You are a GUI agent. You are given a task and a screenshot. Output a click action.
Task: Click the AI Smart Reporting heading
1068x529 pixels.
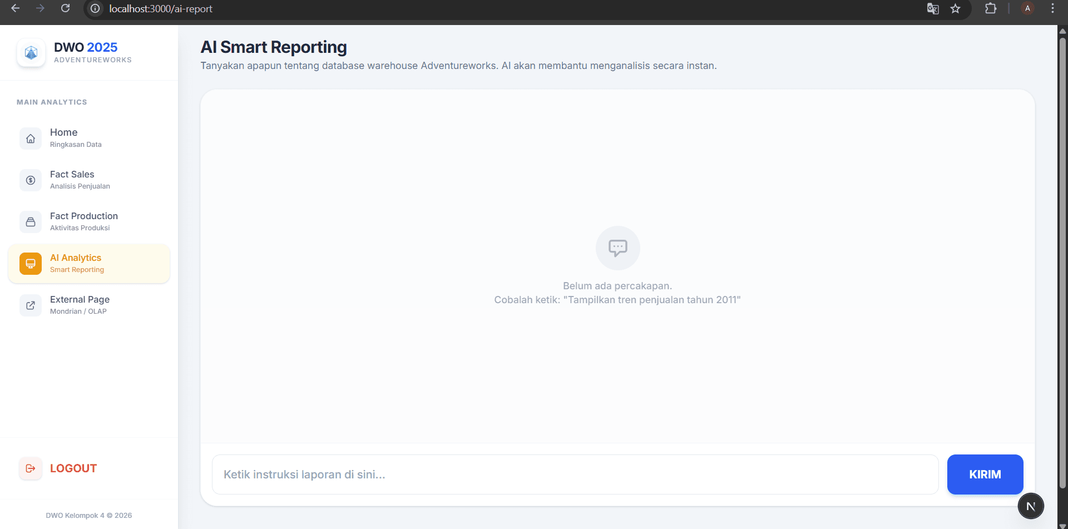click(x=274, y=47)
